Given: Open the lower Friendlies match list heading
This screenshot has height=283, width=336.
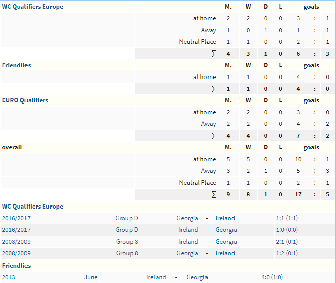Looking at the screenshot, I should point(16,266).
